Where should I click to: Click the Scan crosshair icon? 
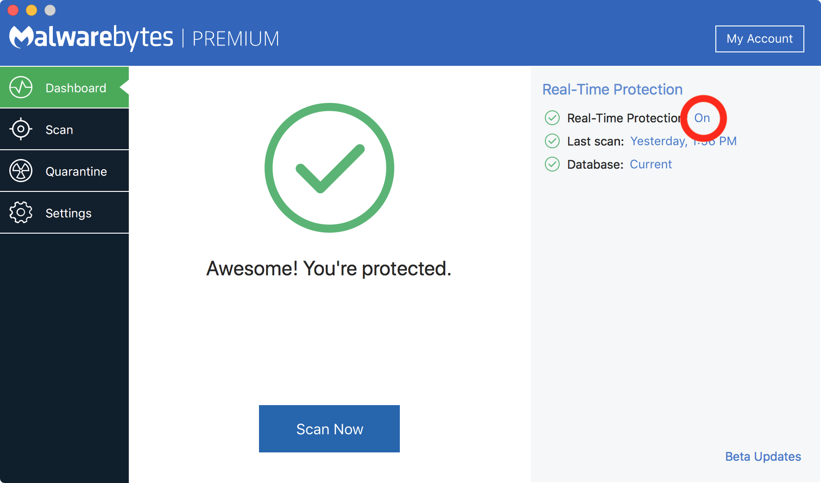(21, 129)
